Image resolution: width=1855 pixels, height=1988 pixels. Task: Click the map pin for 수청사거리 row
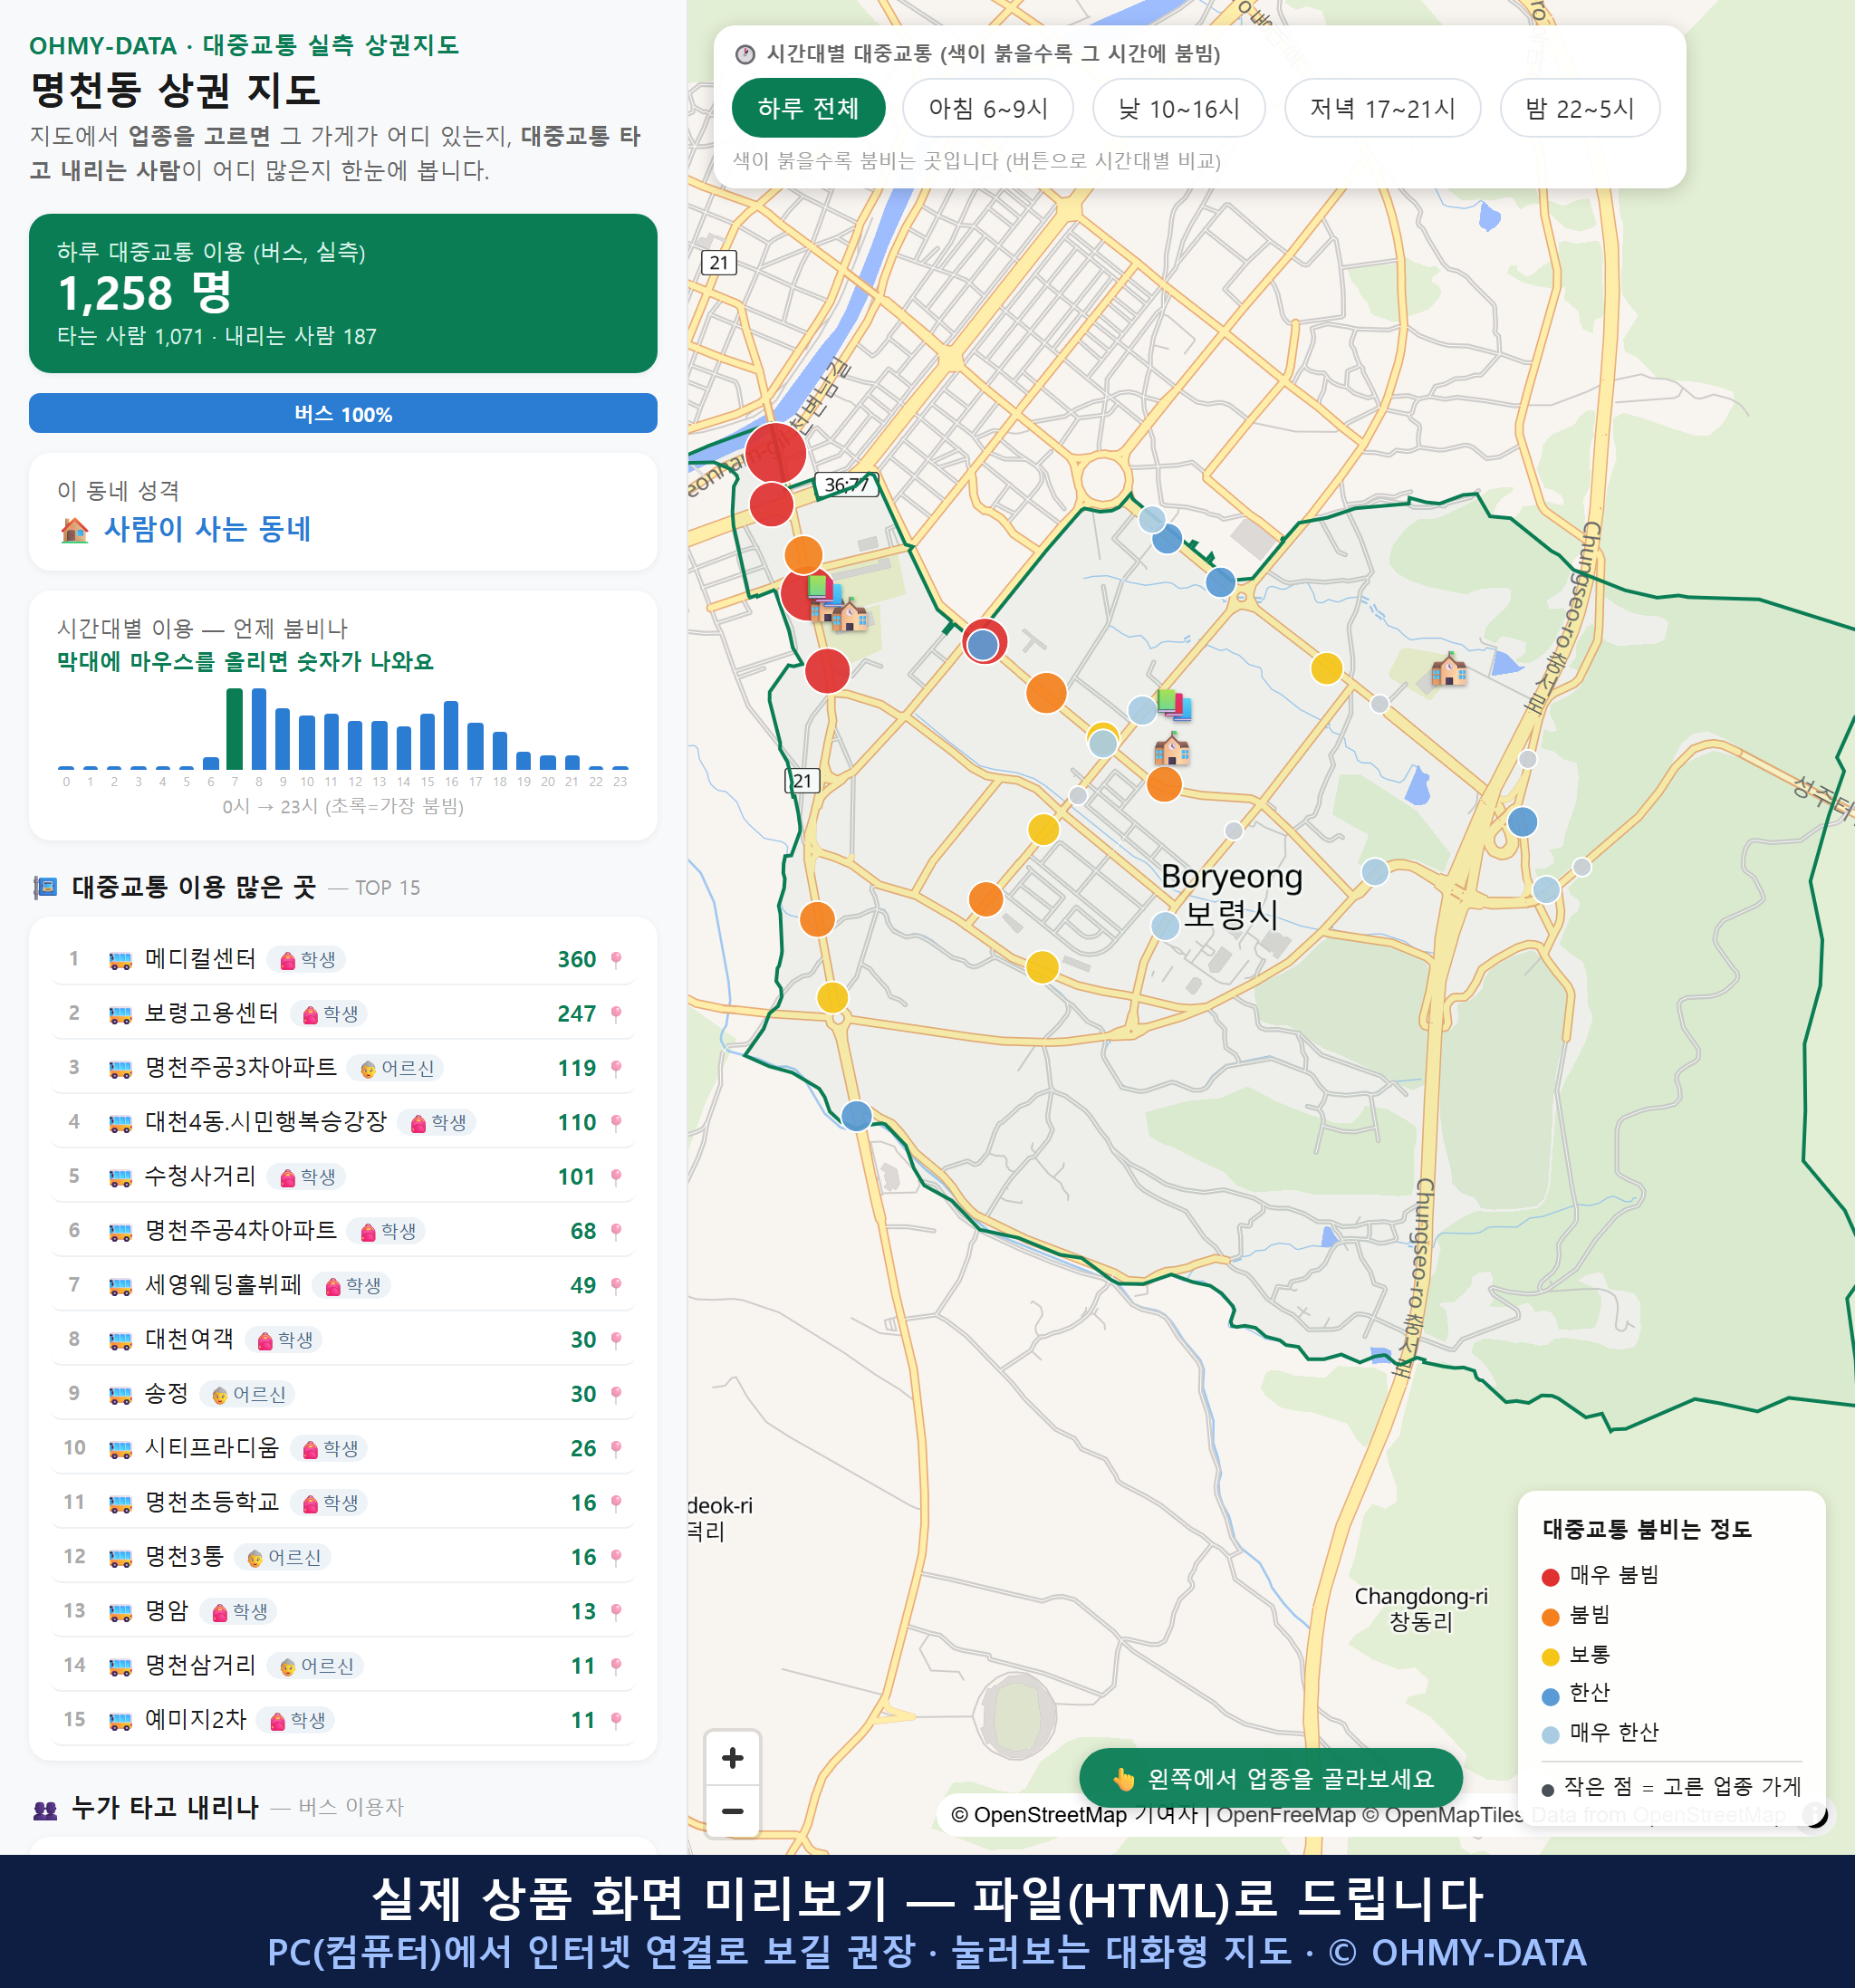[x=616, y=1177]
